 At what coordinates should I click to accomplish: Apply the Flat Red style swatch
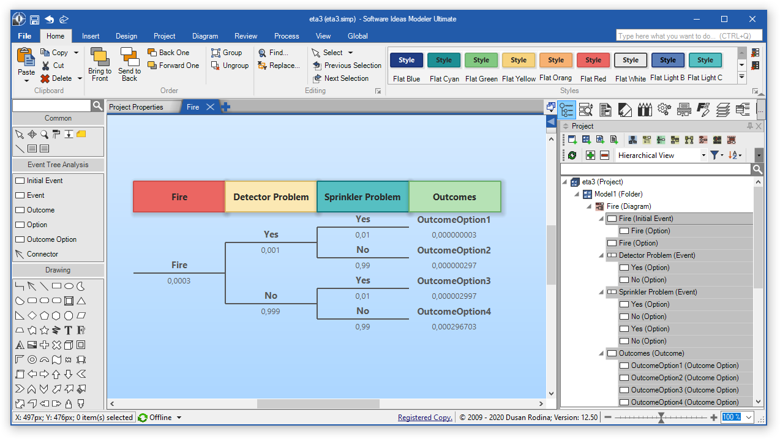[593, 61]
